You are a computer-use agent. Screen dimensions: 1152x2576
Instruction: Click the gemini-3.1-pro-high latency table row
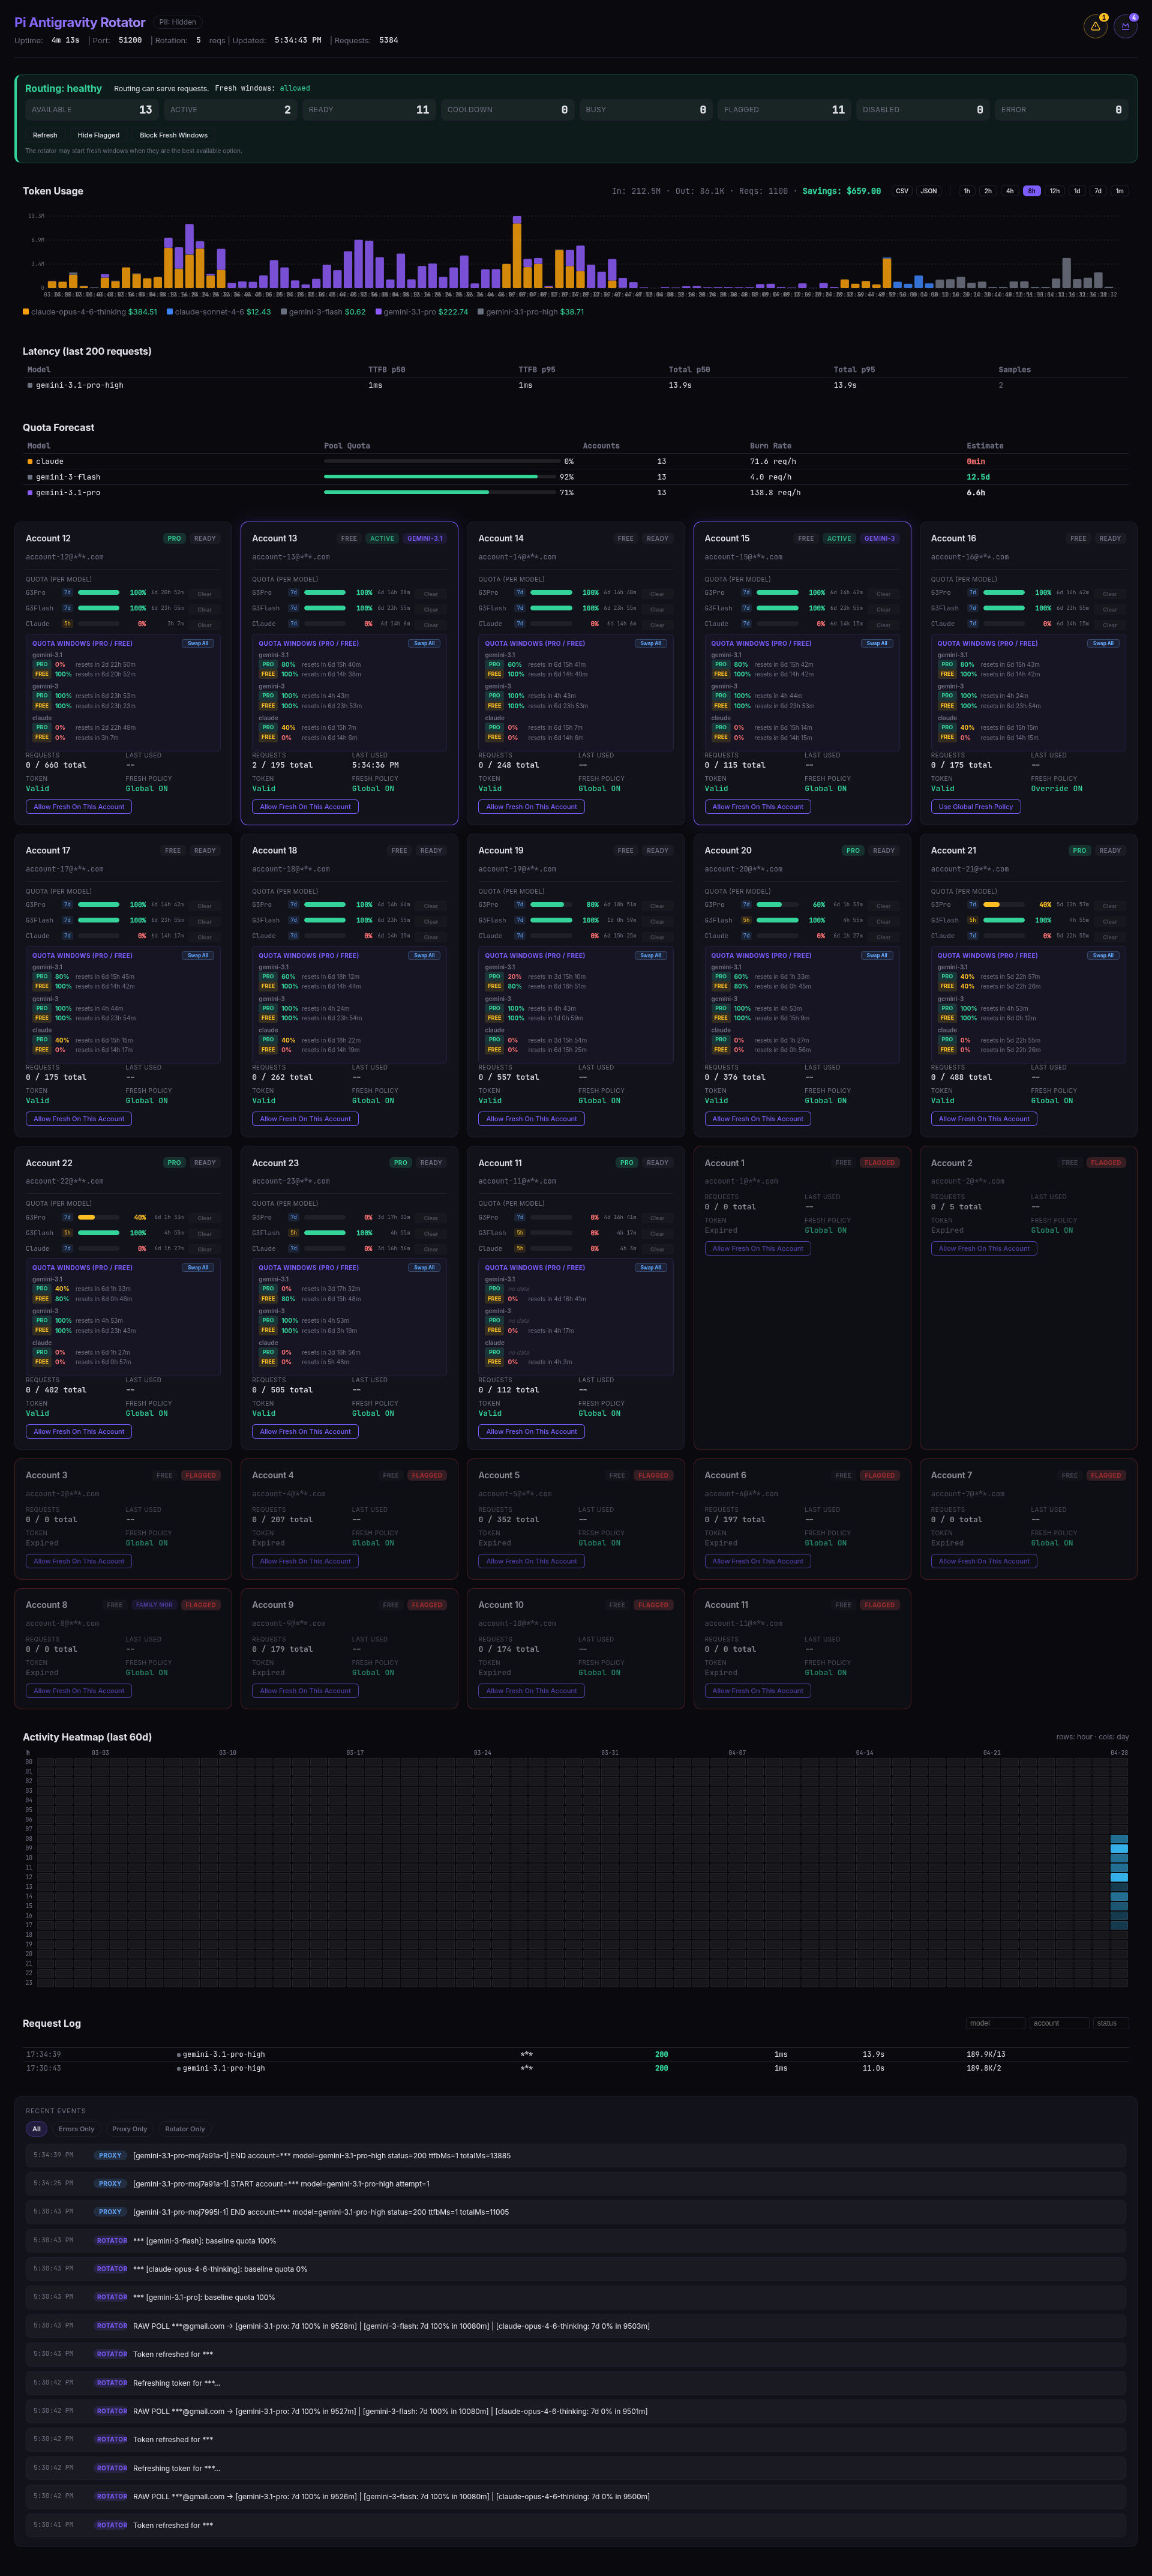(576, 385)
